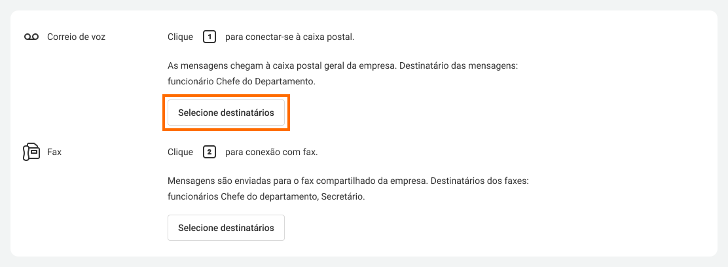Click 'Clique' text in voicemail row

[180, 37]
